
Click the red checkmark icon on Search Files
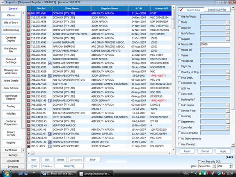[181, 10]
